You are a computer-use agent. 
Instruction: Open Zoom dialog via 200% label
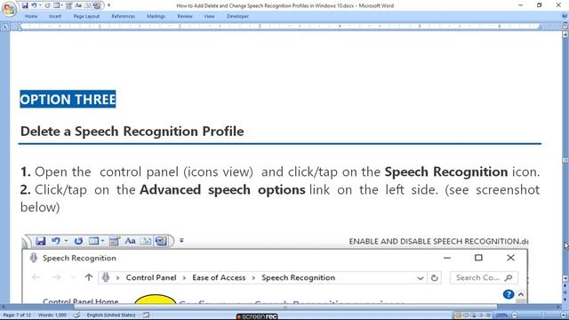[x=501, y=316]
